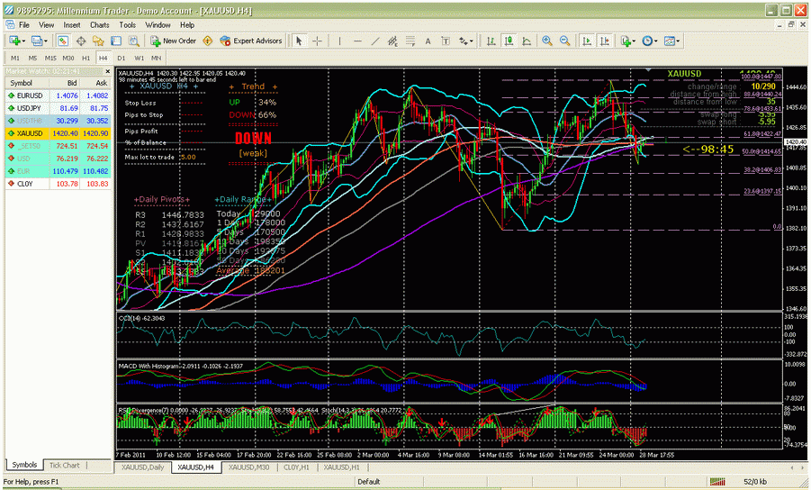
Task: Switch to the D1 timeframe
Action: pyautogui.click(x=121, y=58)
